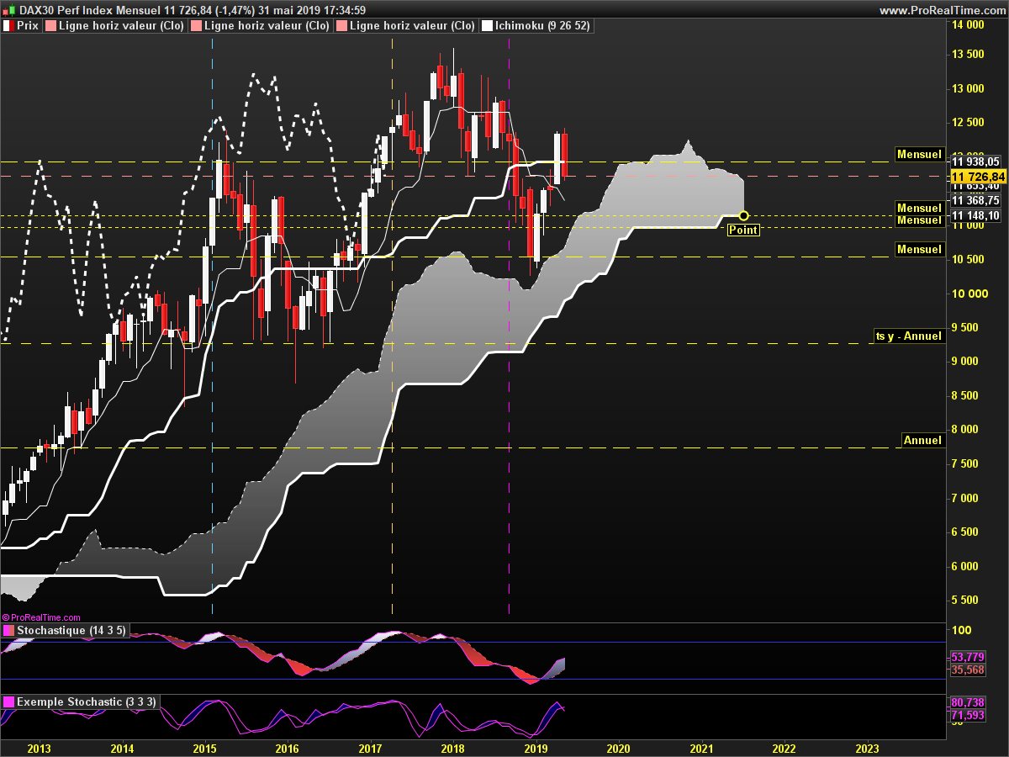The image size is (1009, 757).
Task: Open the Ichimoku (9 26 52) legend label
Action: click(x=543, y=26)
